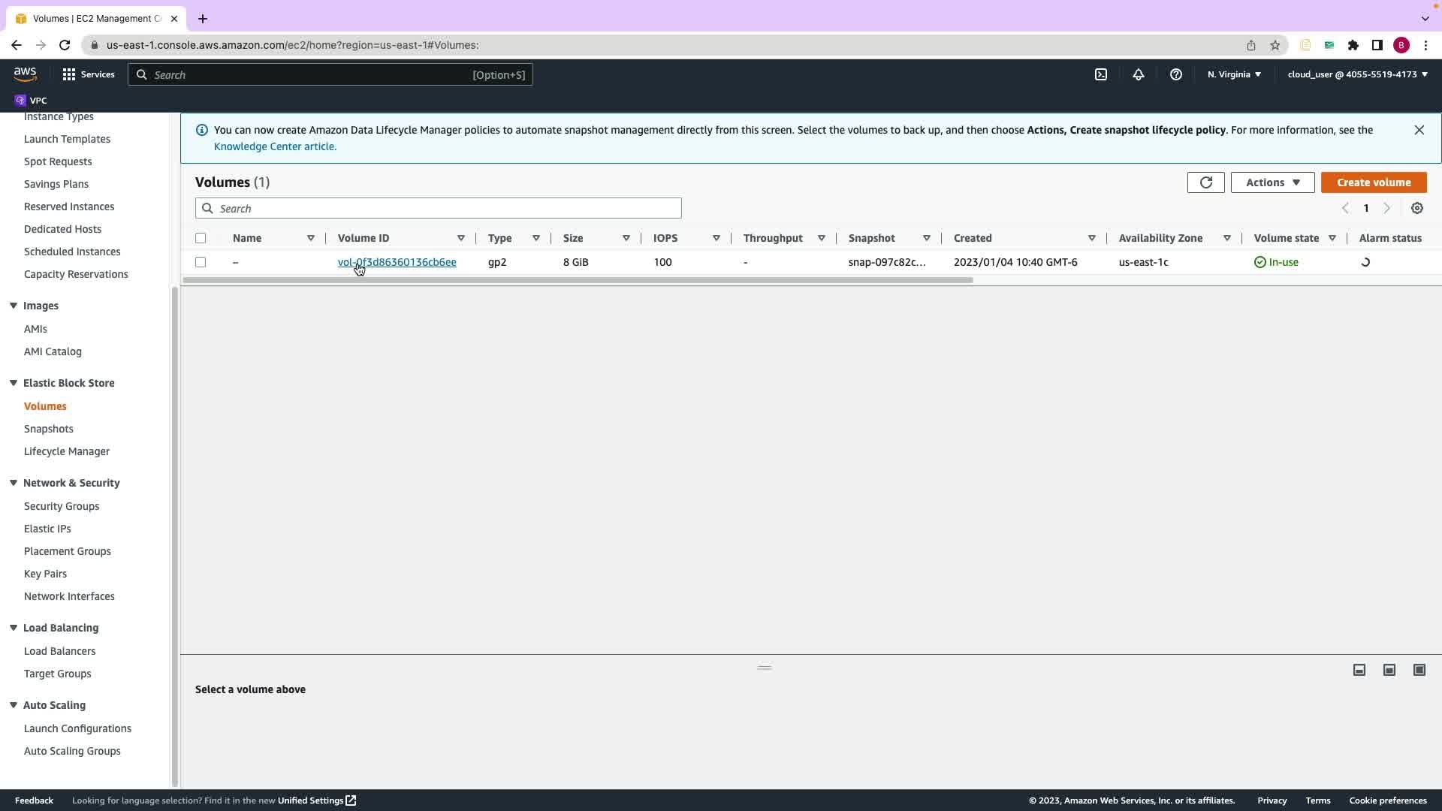Open the N. Virginia region dropdown

tap(1234, 74)
